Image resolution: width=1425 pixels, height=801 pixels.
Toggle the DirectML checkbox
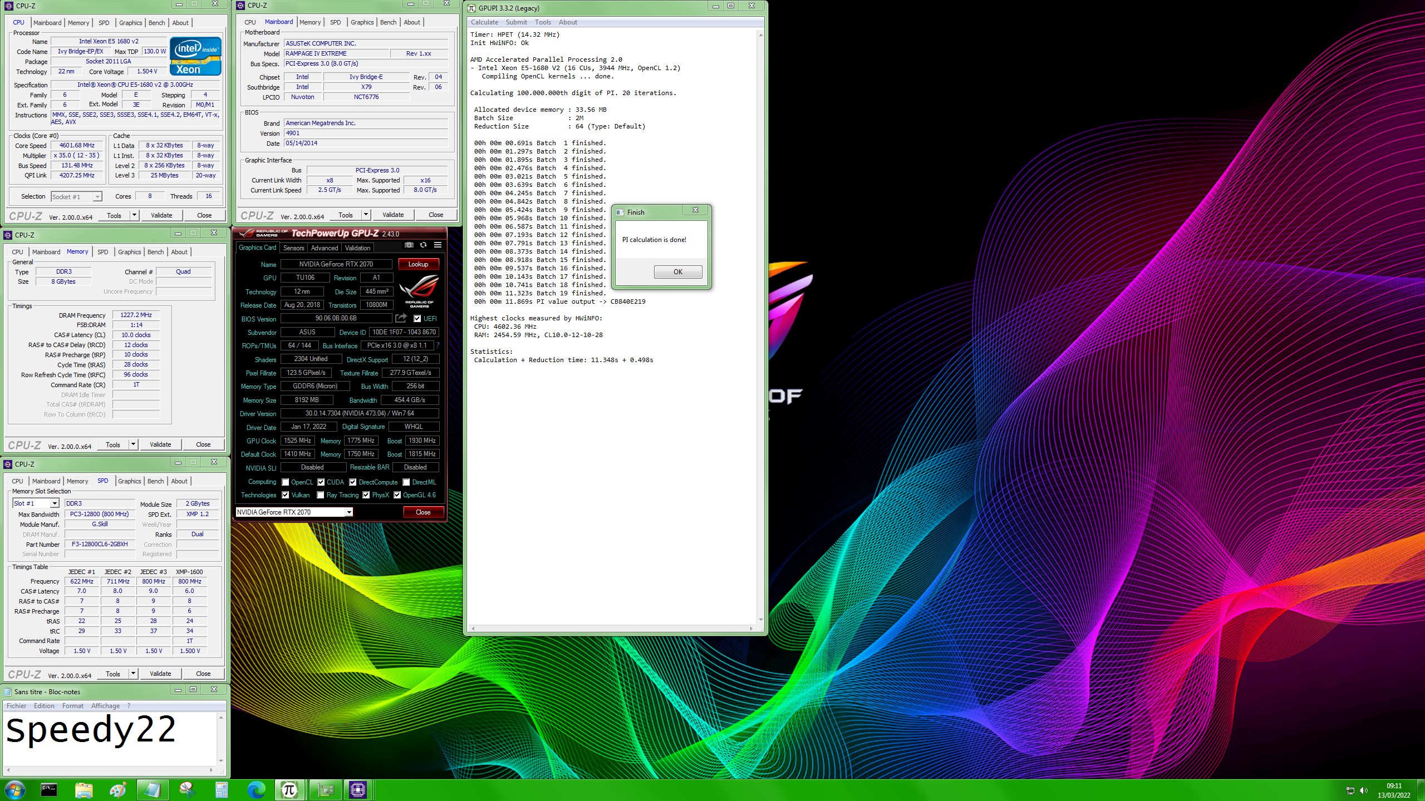coord(406,482)
